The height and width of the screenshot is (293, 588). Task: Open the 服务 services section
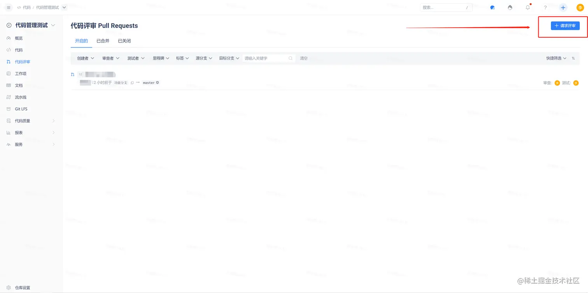[18, 144]
